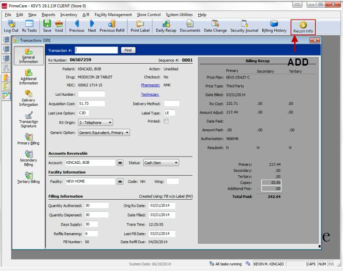This screenshot has width=343, height=271.
Task: Close the Transaction 3301 window
Action: coord(315,40)
